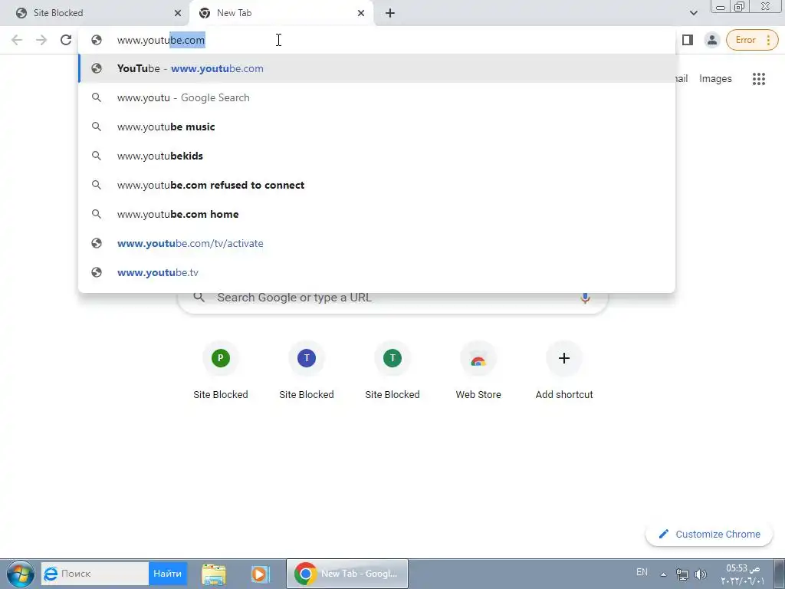Open Windows Explorer from taskbar
785x589 pixels.
tap(213, 574)
